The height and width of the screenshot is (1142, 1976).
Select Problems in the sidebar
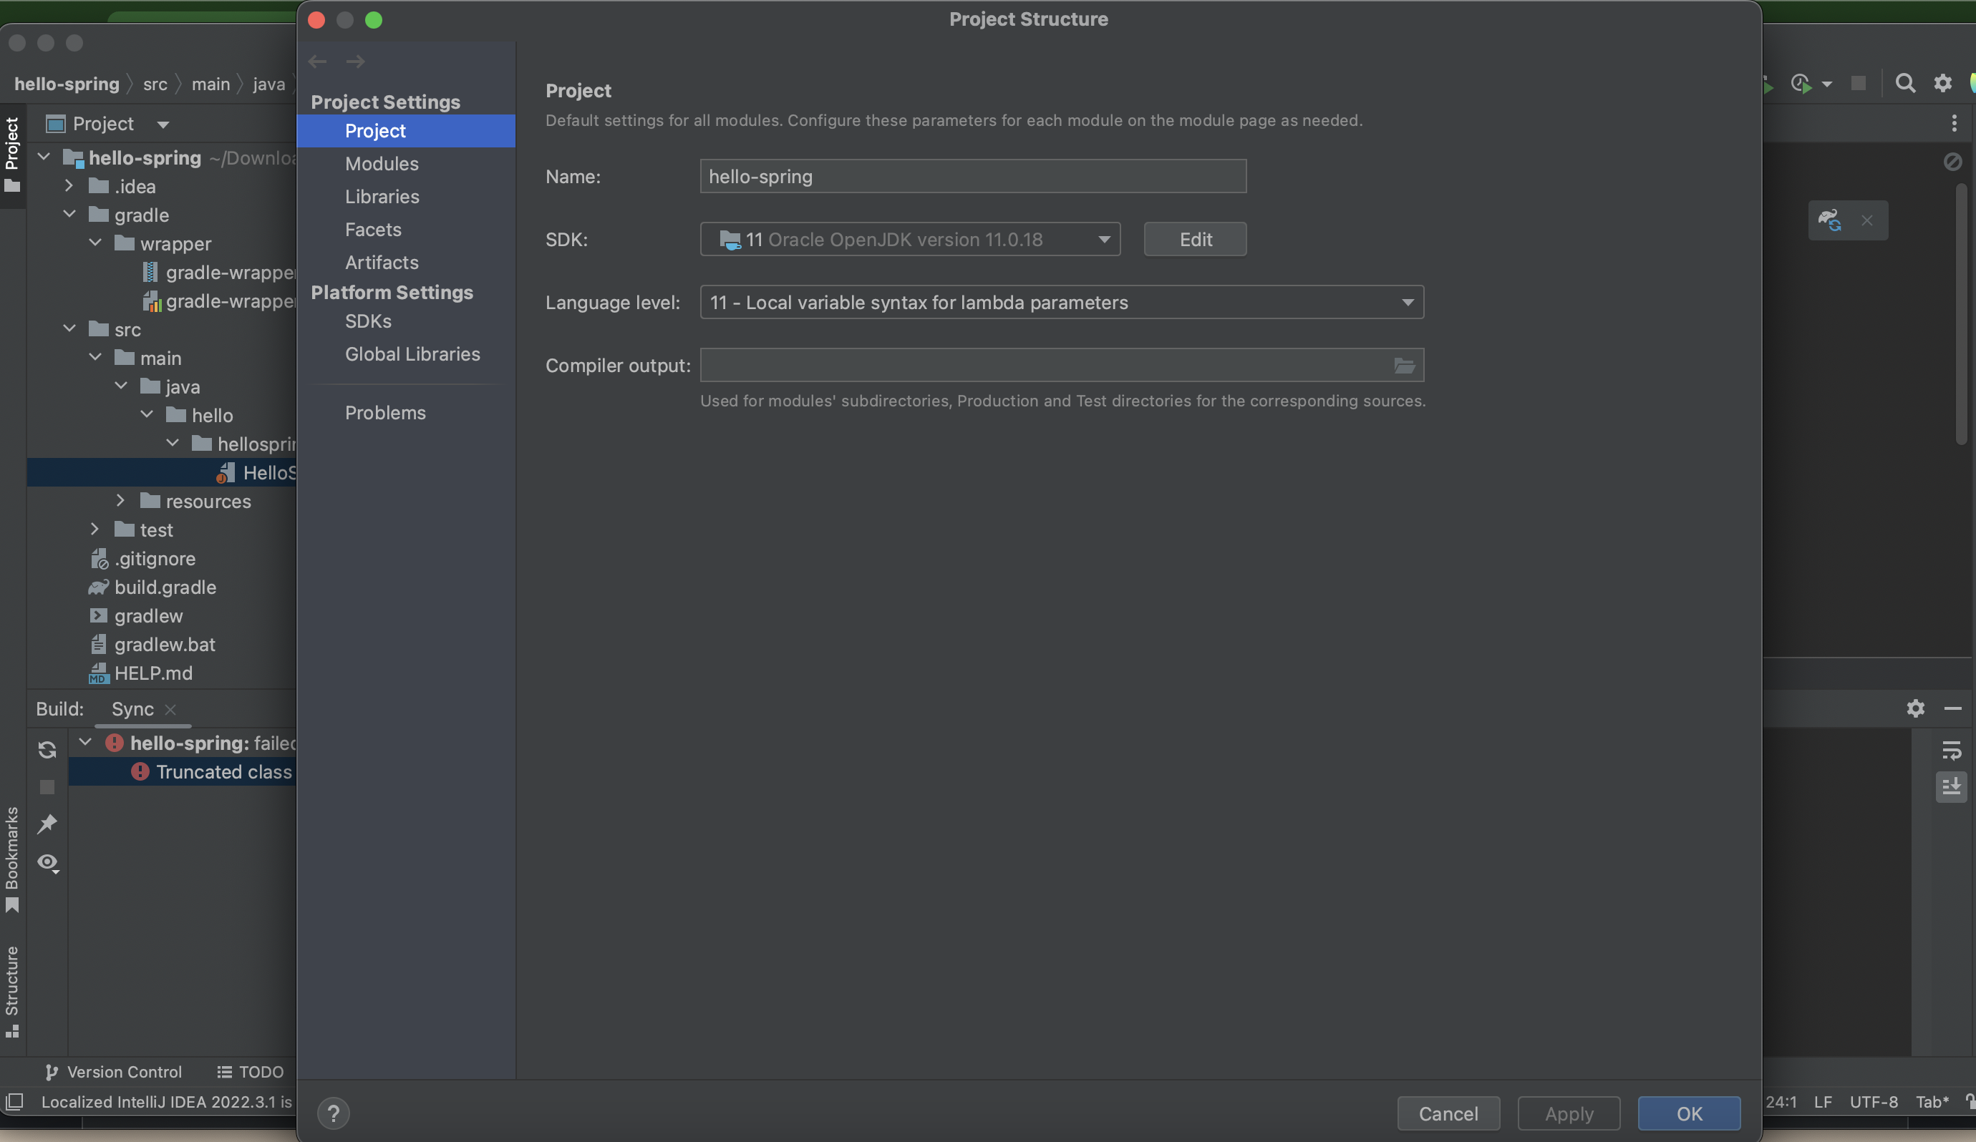tap(385, 412)
